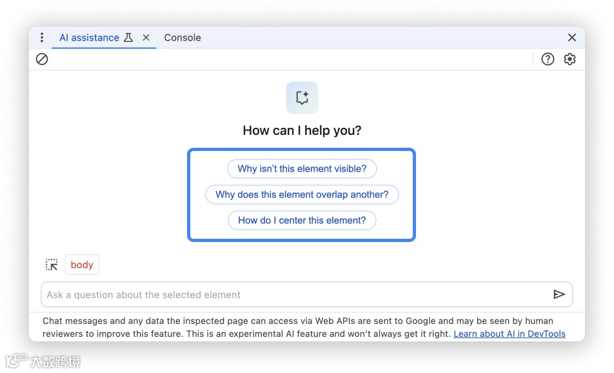This screenshot has height=373, width=614.
Task: Click the AI sparkle chat icon
Action: click(302, 98)
